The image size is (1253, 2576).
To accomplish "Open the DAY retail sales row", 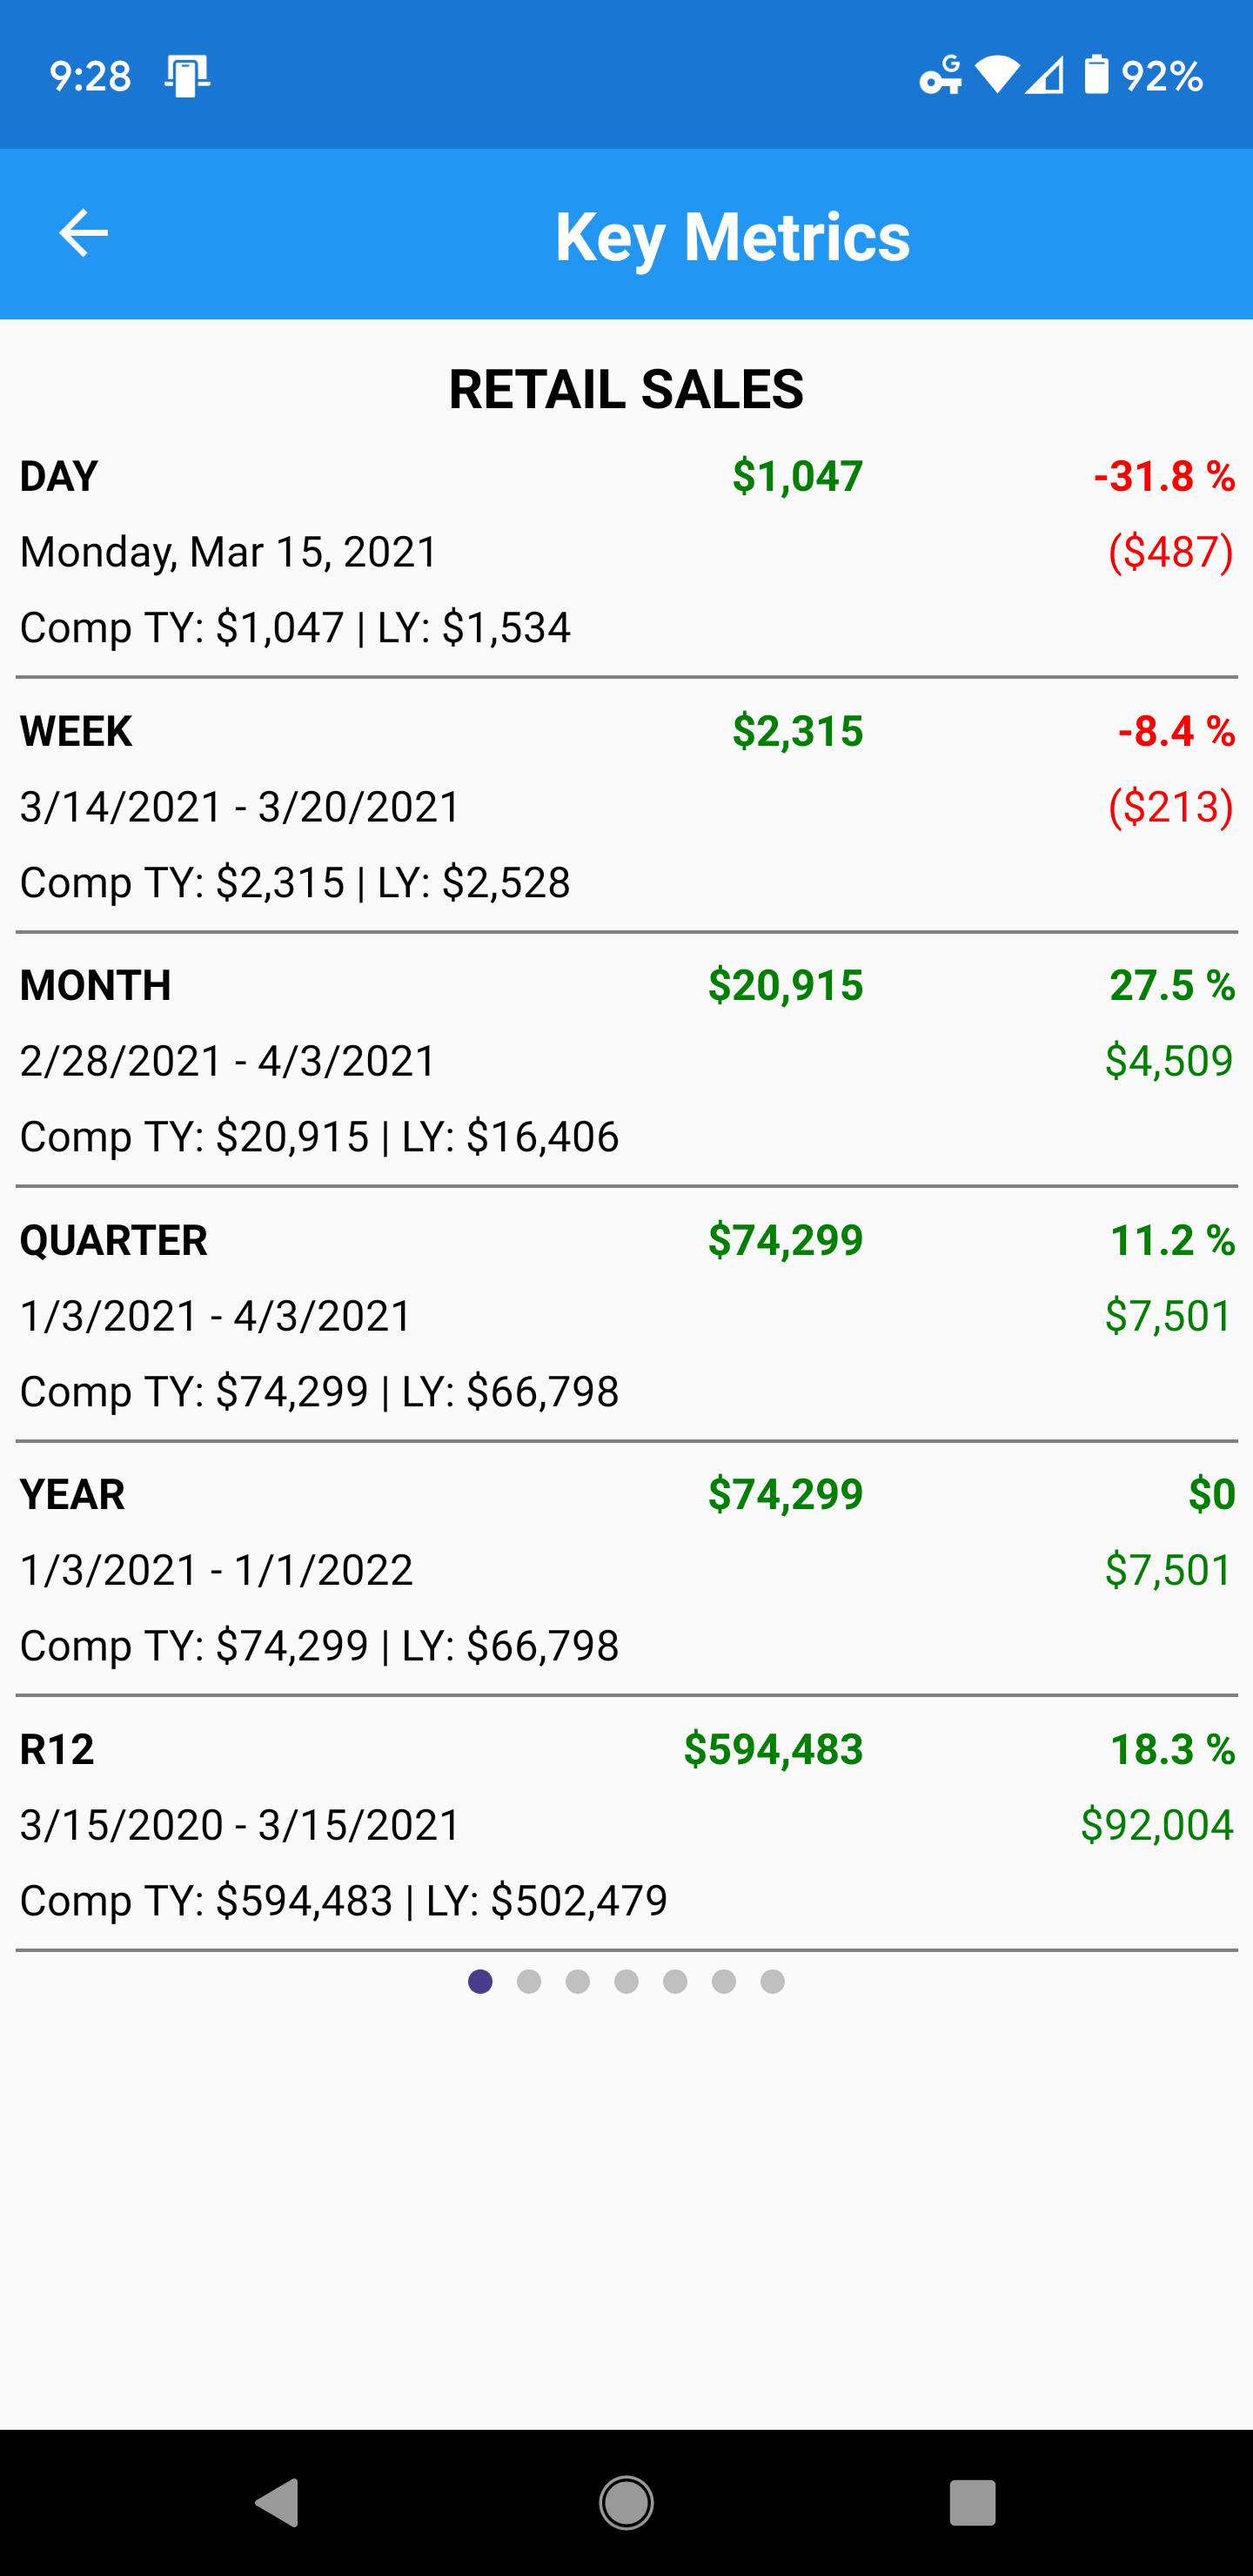I will tap(626, 552).
